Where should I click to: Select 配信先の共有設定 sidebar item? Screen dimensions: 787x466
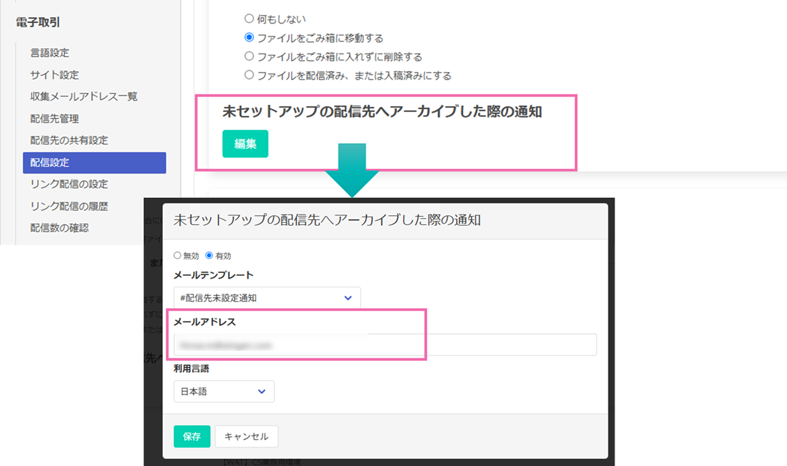point(69,140)
